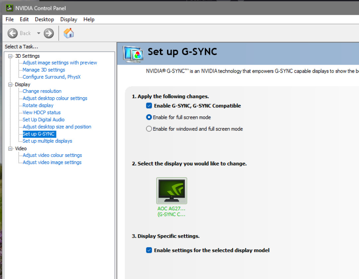This screenshot has width=359, height=279.
Task: Open Set up multiple displays
Action: click(47, 141)
